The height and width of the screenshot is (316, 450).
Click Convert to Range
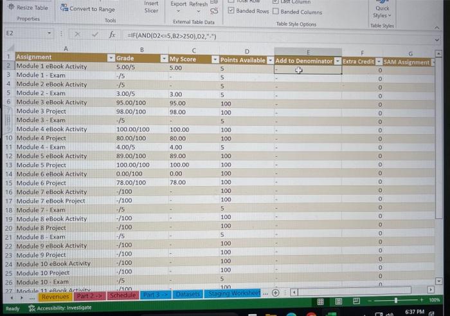point(87,9)
